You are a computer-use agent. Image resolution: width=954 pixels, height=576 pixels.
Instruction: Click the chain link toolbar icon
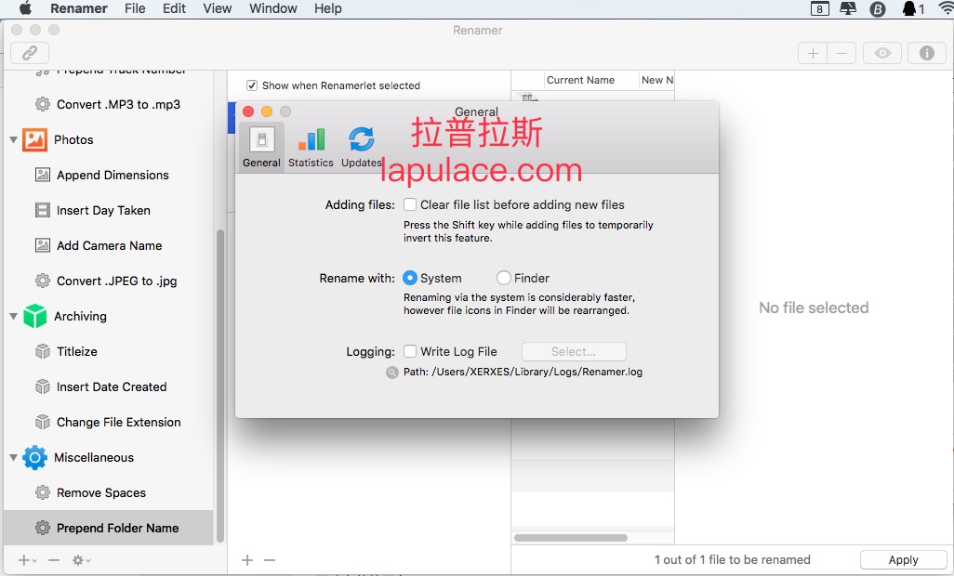click(30, 53)
